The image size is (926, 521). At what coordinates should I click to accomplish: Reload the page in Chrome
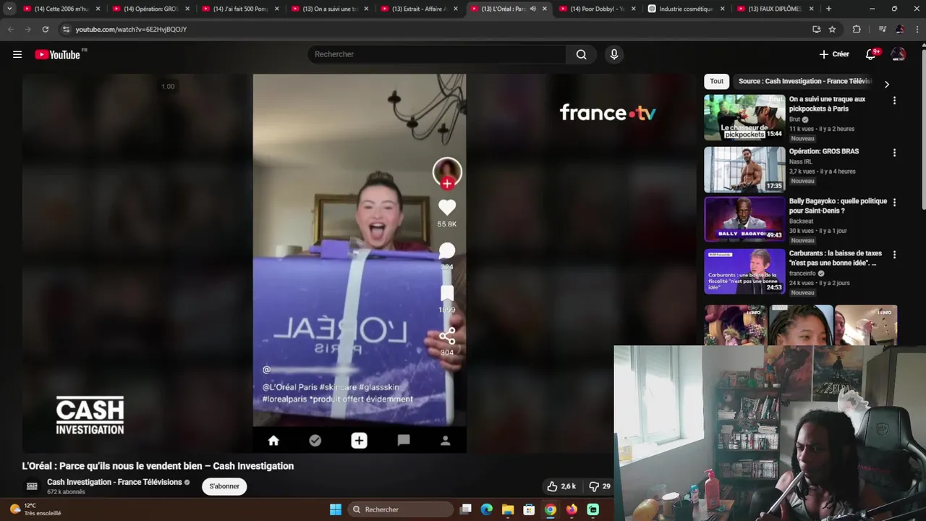pos(45,29)
